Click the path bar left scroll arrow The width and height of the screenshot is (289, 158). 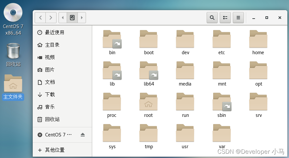63,18
